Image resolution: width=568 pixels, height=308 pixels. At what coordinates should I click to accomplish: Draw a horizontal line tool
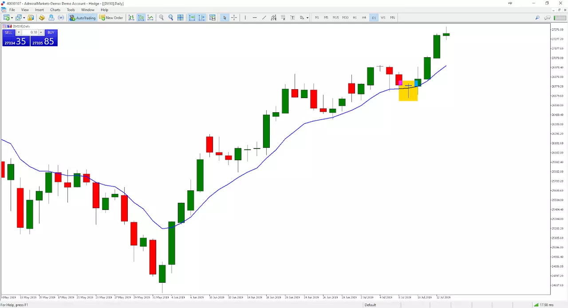(255, 18)
